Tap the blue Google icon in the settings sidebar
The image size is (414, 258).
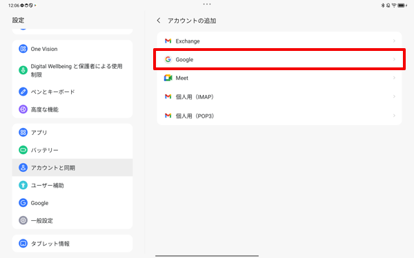(x=23, y=203)
